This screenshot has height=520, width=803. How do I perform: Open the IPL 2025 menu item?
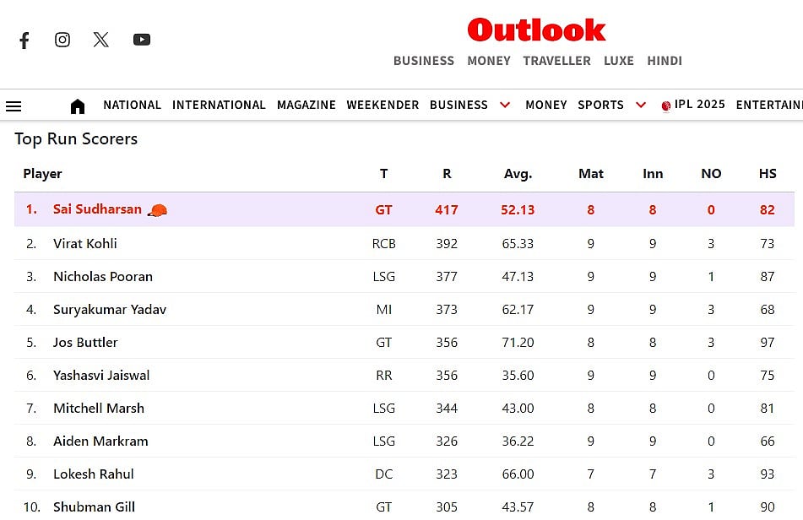click(699, 105)
